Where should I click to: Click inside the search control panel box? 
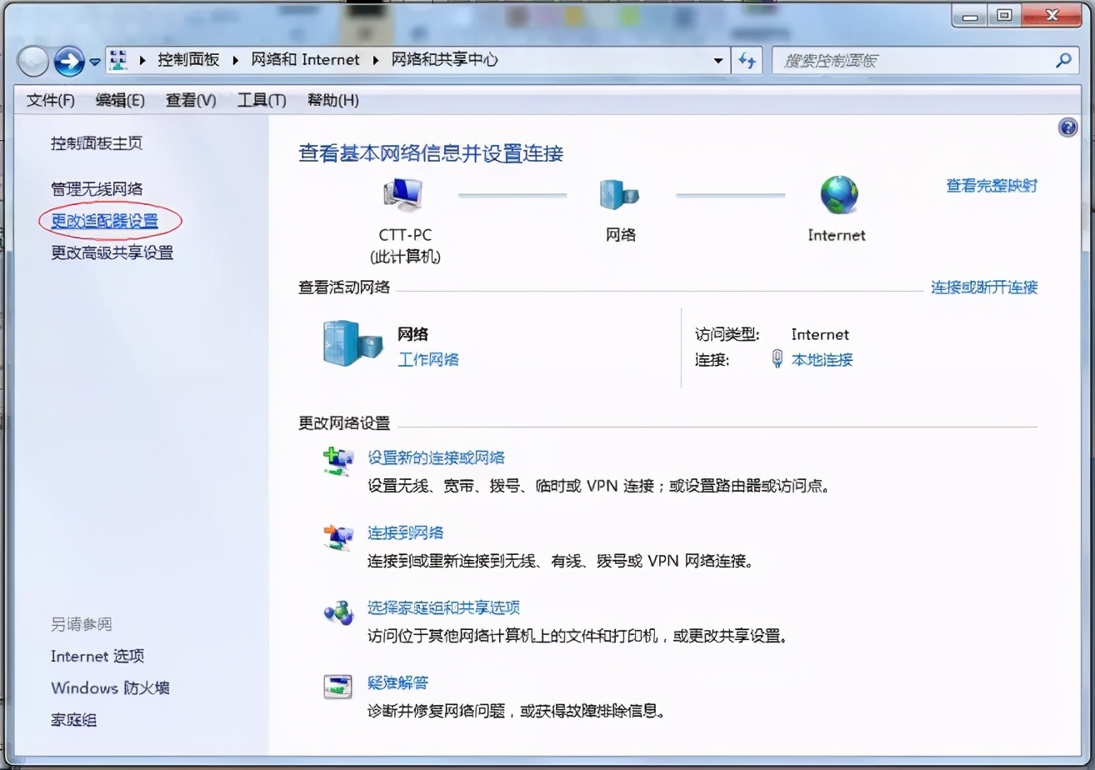click(x=900, y=59)
